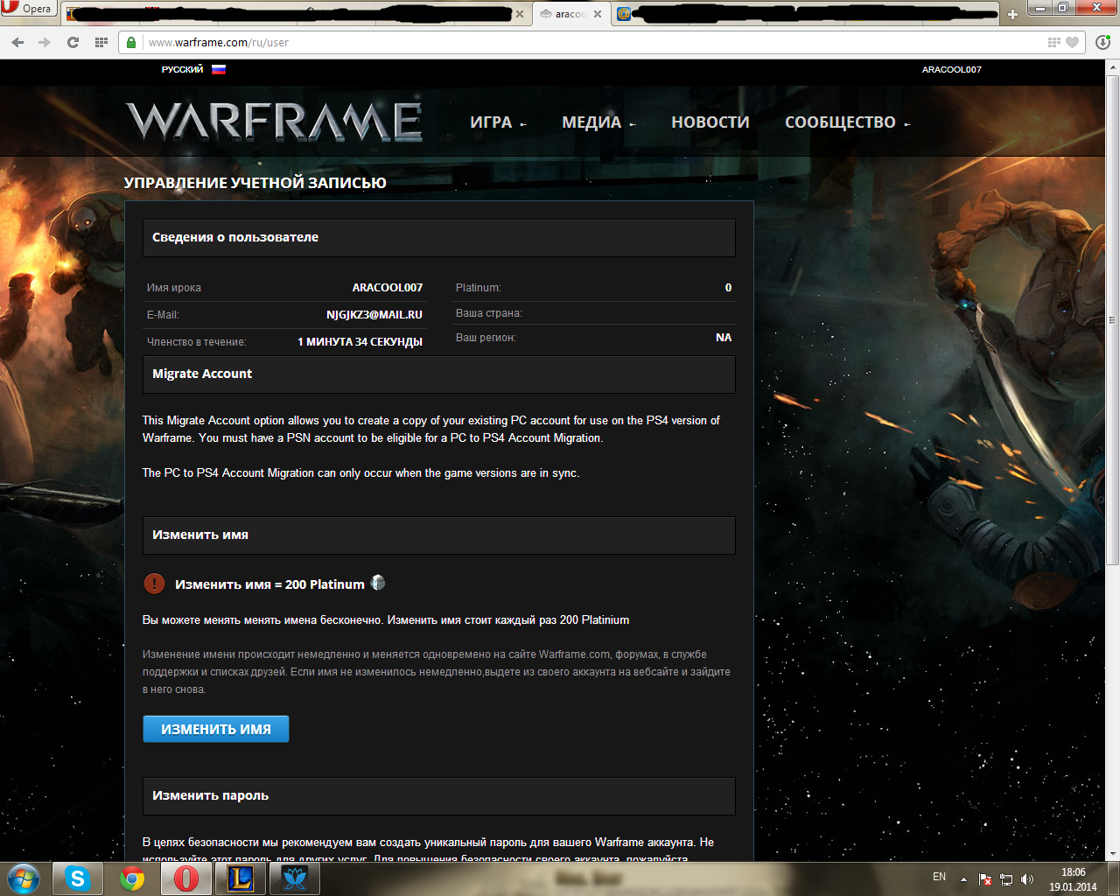Go back using the browser back arrow
This screenshot has height=896, width=1120.
[17, 42]
